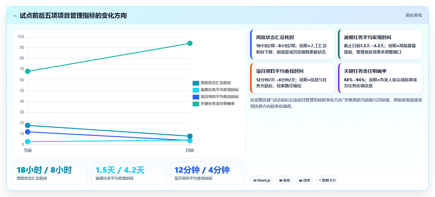
Task: Select the 数据卡片 tag
Action: coord(327,180)
